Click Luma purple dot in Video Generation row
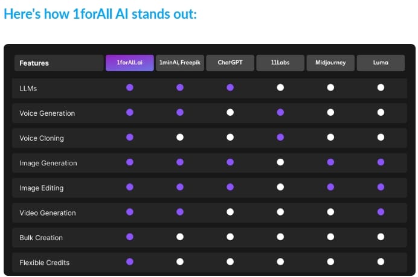418x277 pixels. [x=381, y=212]
